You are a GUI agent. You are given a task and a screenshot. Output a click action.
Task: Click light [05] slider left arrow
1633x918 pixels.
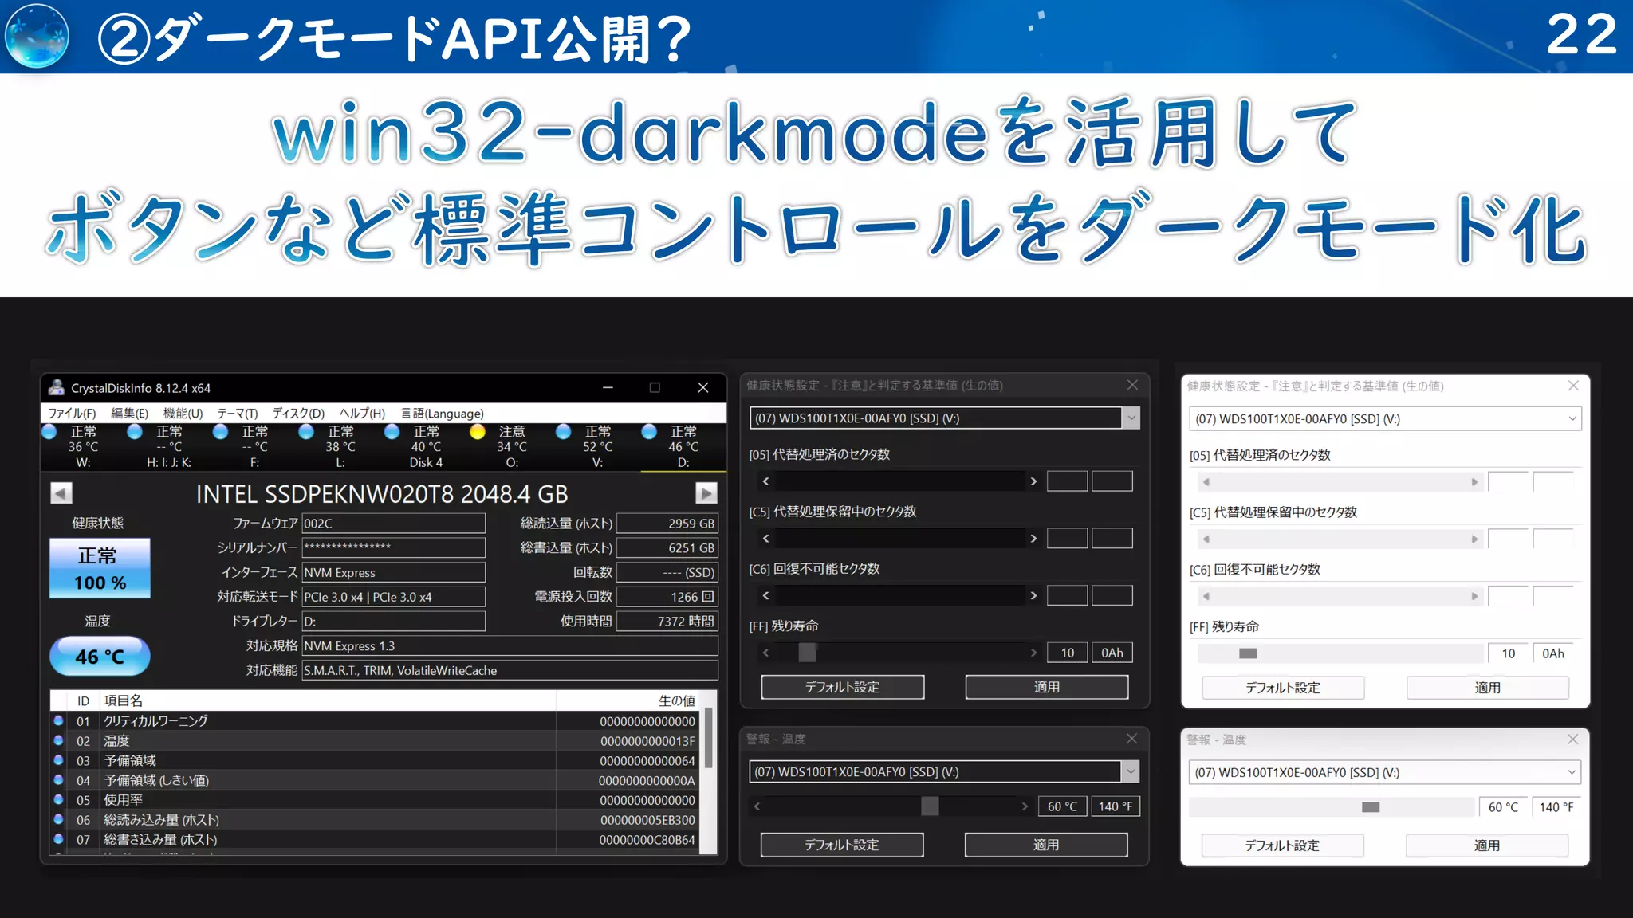(x=1206, y=481)
